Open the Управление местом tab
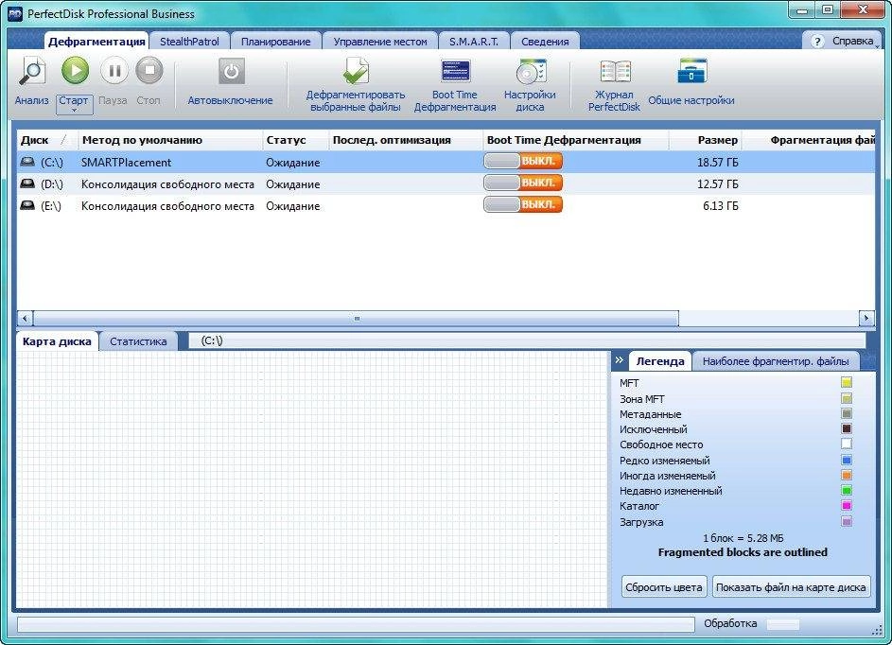Viewport: 892px width, 645px height. coord(380,42)
